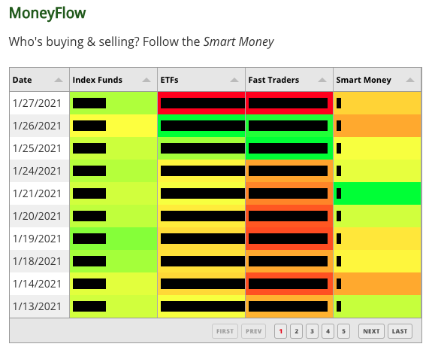
Task: Go to page 5 of results
Action: click(x=343, y=331)
